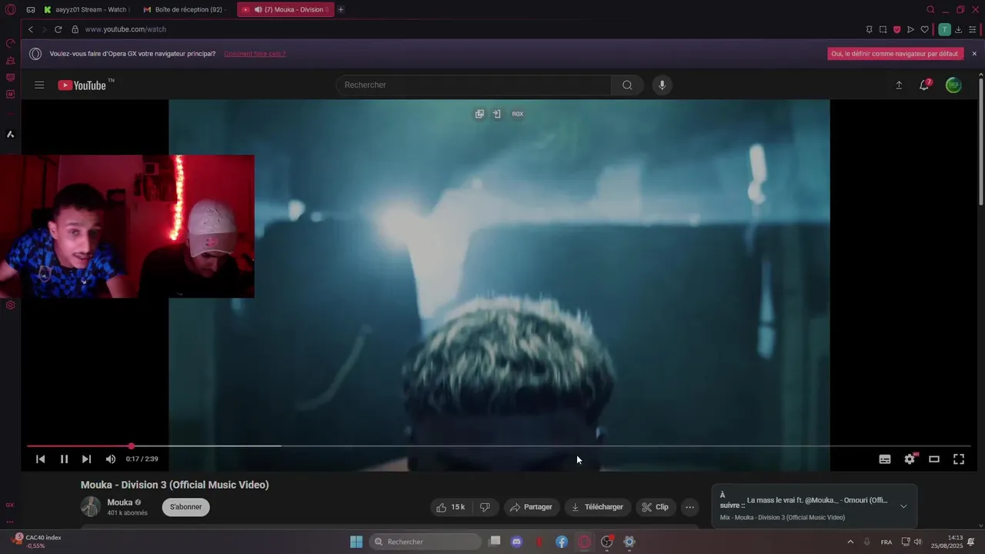The width and height of the screenshot is (985, 554).
Task: Go to the previous video
Action: (40, 459)
